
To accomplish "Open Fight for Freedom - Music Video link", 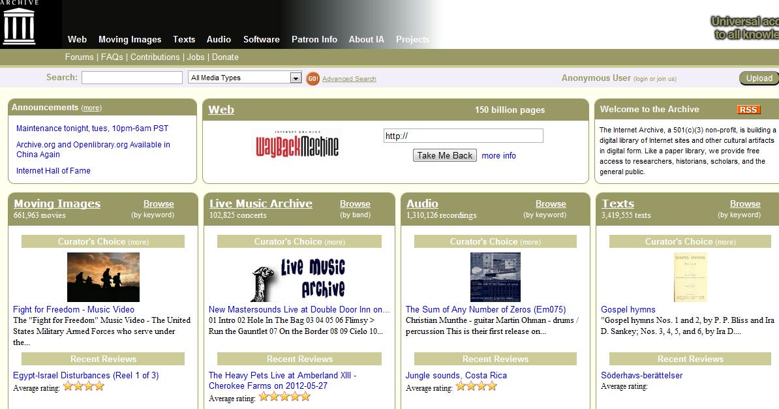I will click(74, 309).
